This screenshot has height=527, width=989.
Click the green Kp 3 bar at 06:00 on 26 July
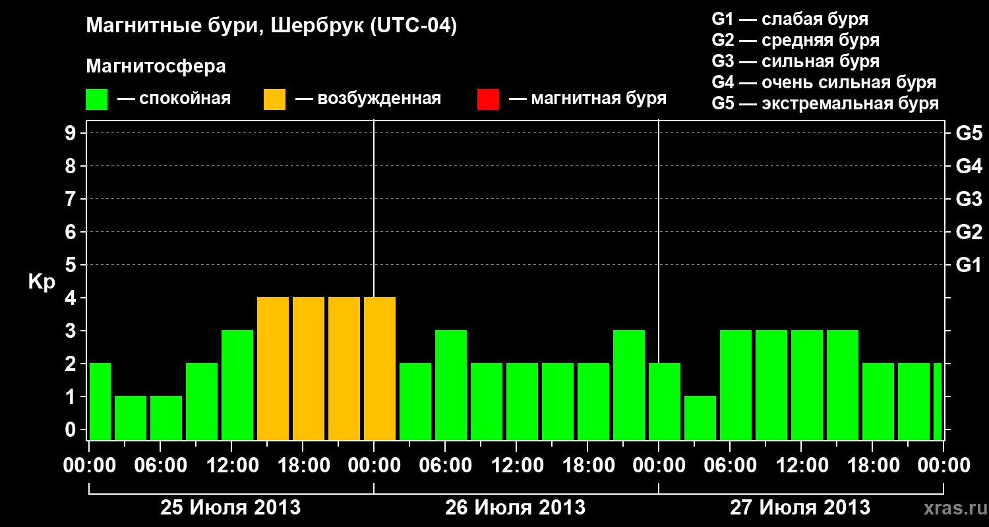click(x=451, y=385)
